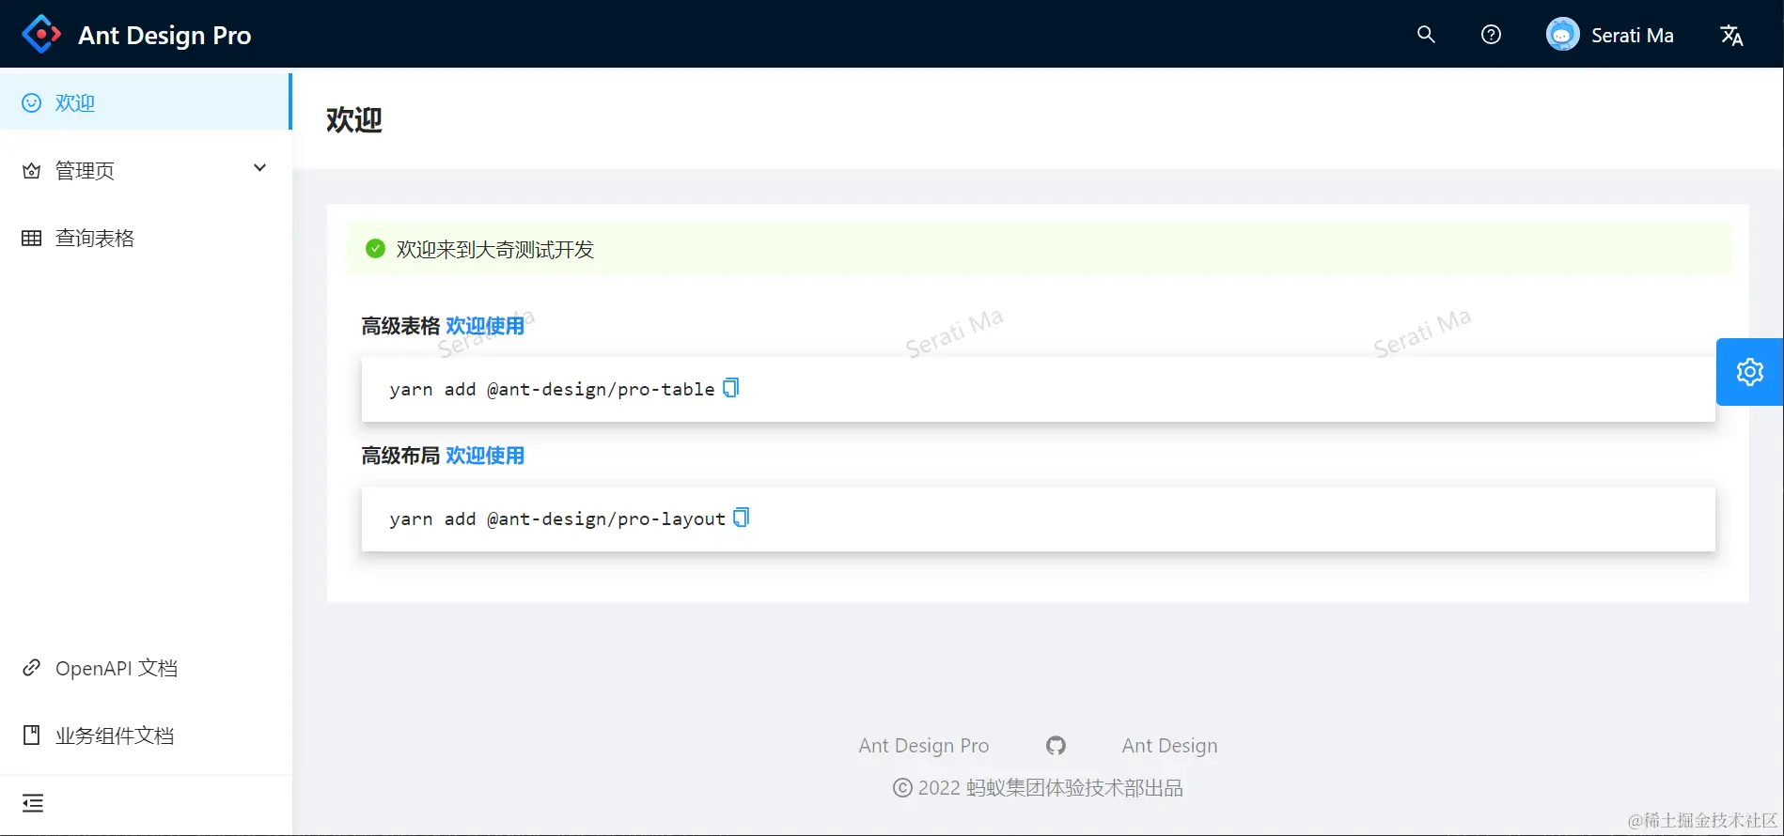
Task: Click the crown icon beside 管理页
Action: click(32, 170)
